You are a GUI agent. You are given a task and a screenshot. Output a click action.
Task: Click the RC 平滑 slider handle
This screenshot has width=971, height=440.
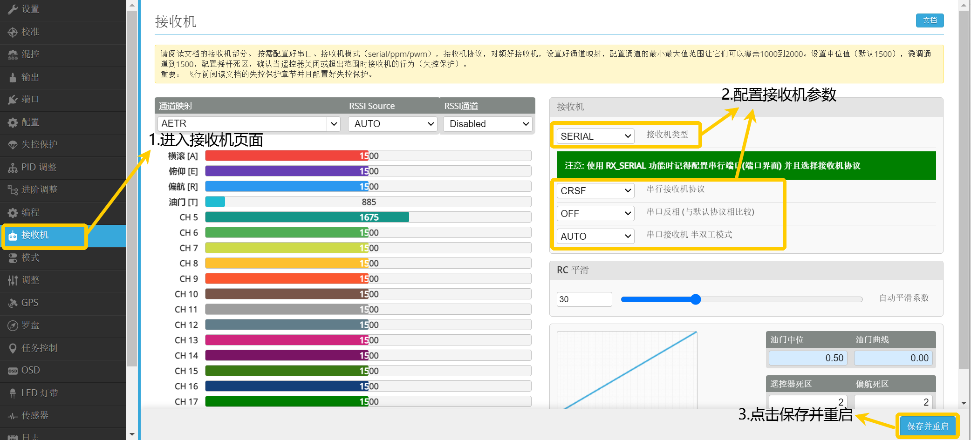coord(695,299)
